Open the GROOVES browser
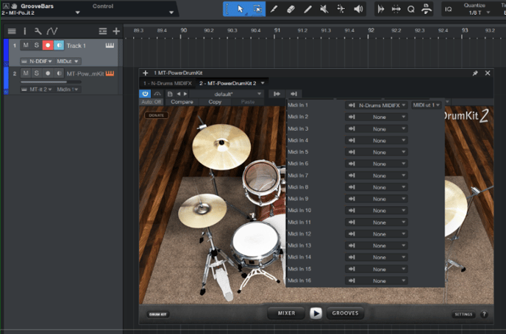The height and width of the screenshot is (334, 506). [x=345, y=313]
